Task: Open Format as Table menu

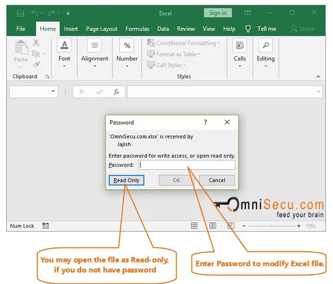Action: (174, 54)
